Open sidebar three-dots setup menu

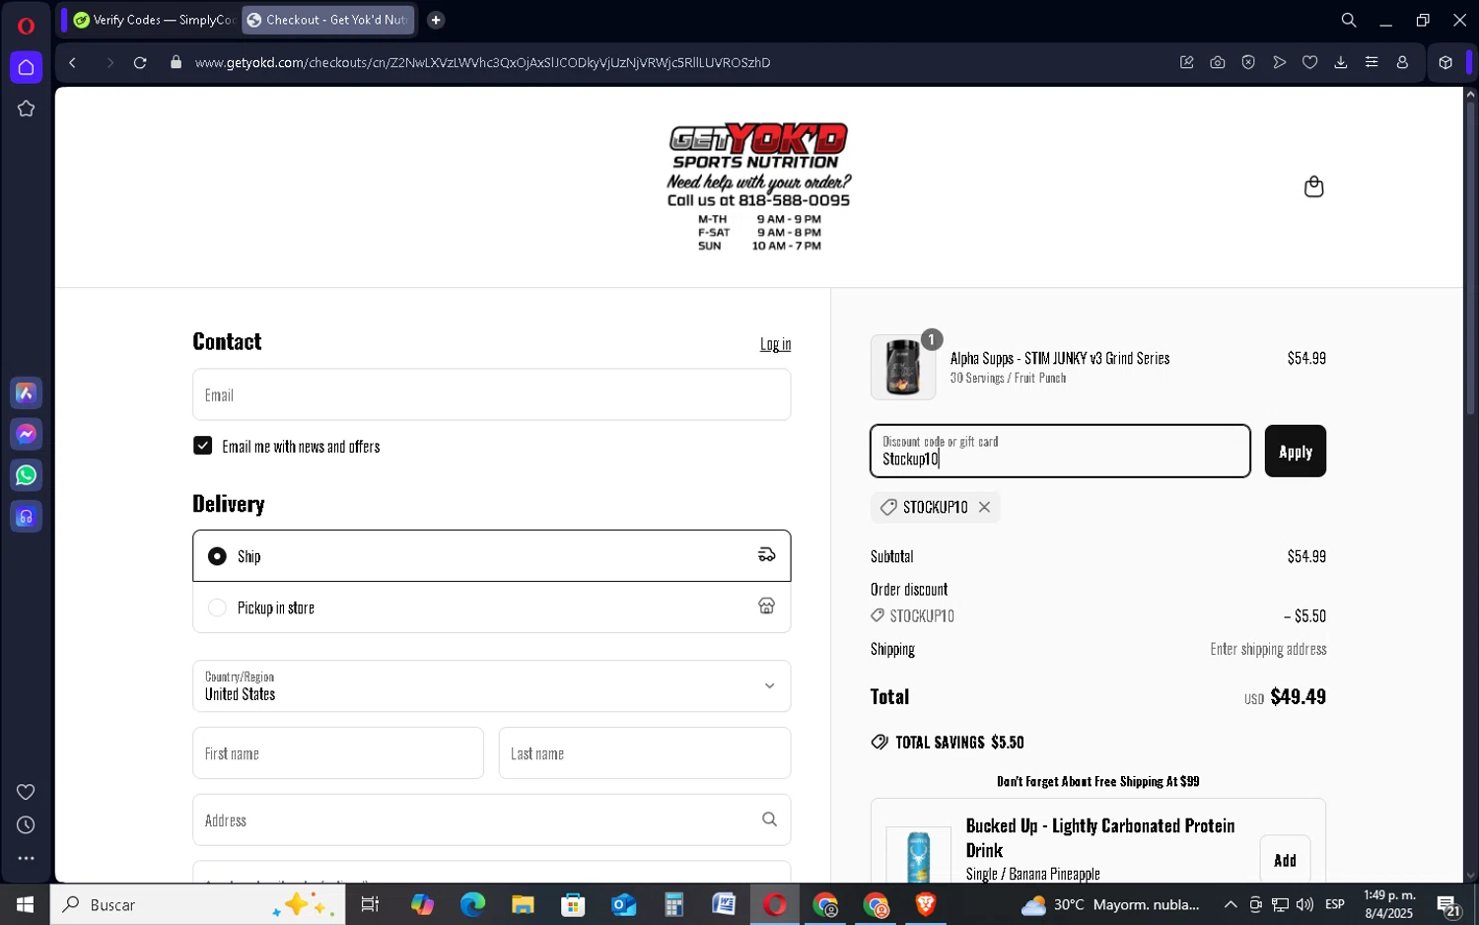tap(26, 858)
